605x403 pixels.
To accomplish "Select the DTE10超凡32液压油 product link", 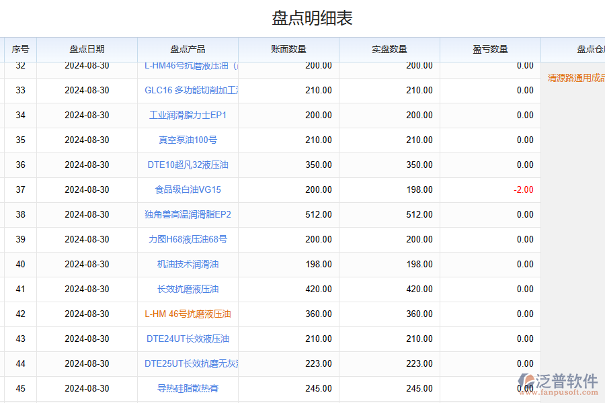I will (x=188, y=165).
